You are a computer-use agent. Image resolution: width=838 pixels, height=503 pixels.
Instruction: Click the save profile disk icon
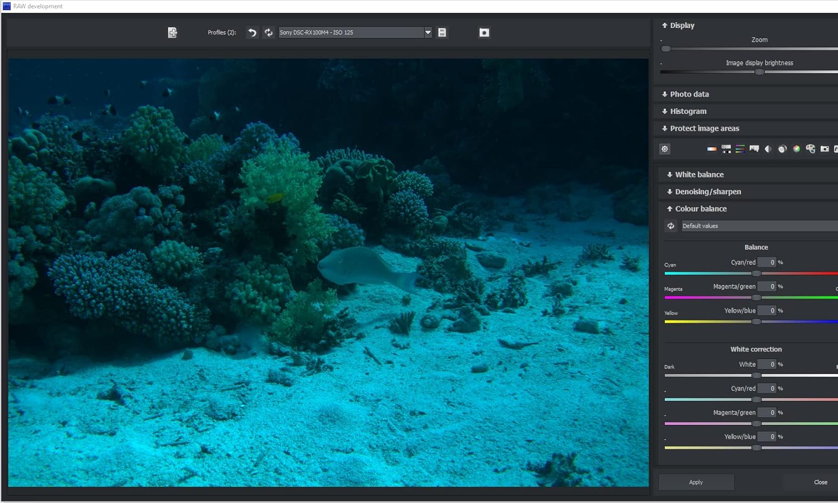pos(442,33)
